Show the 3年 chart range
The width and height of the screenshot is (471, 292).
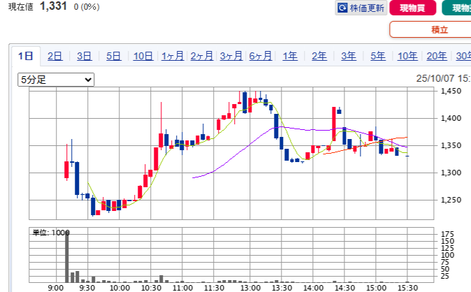click(x=348, y=57)
